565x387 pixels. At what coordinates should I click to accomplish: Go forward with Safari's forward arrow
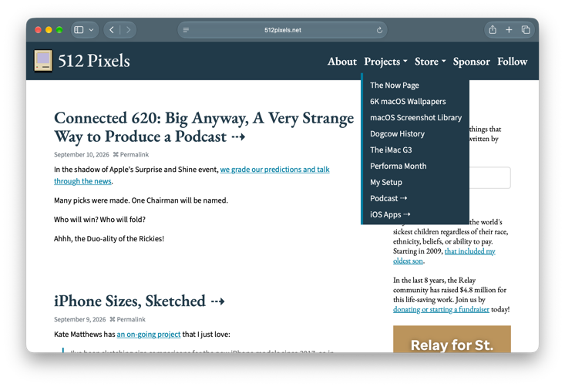tap(128, 30)
